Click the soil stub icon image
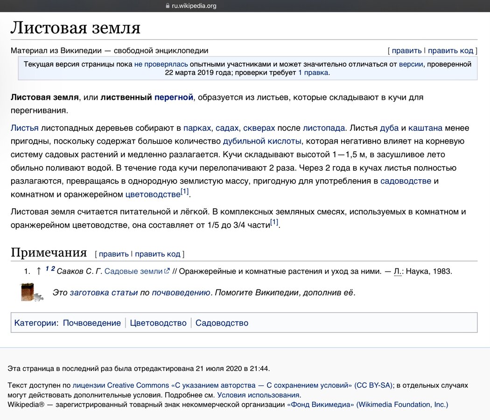 pyautogui.click(x=32, y=293)
